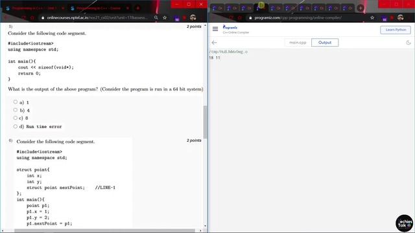Toggle dark mode moon icon in Programiz

coord(409,43)
